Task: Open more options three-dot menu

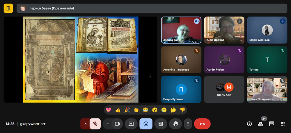Action: pos(188,124)
